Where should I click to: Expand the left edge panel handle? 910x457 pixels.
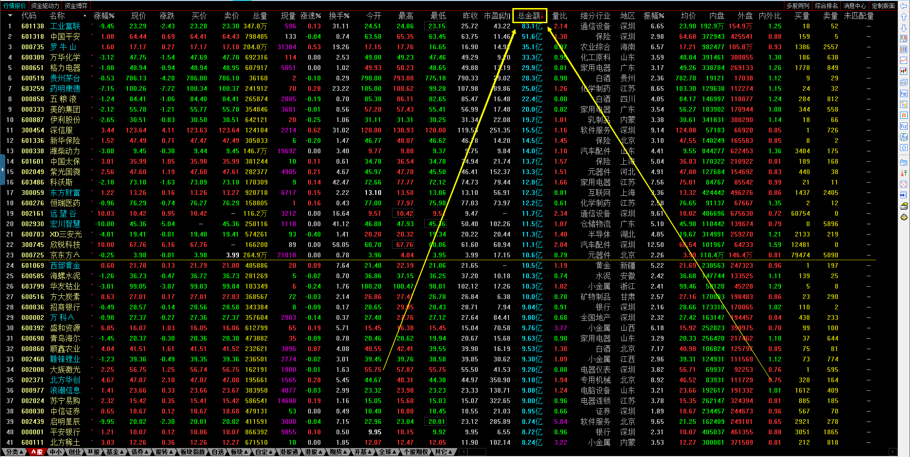2,169
